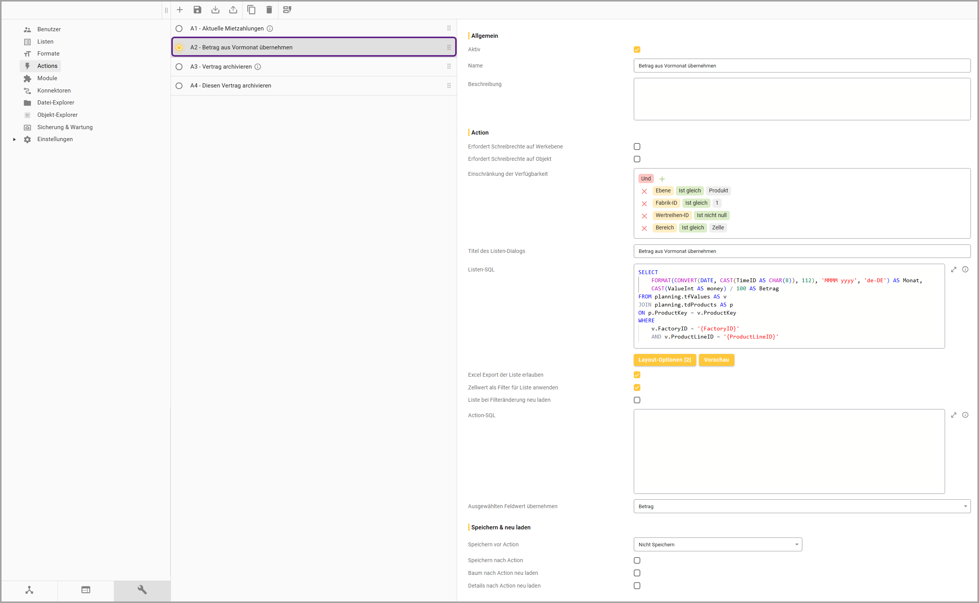The image size is (979, 603).
Task: Click the duplicate copy icon in toolbar
Action: [x=252, y=10]
